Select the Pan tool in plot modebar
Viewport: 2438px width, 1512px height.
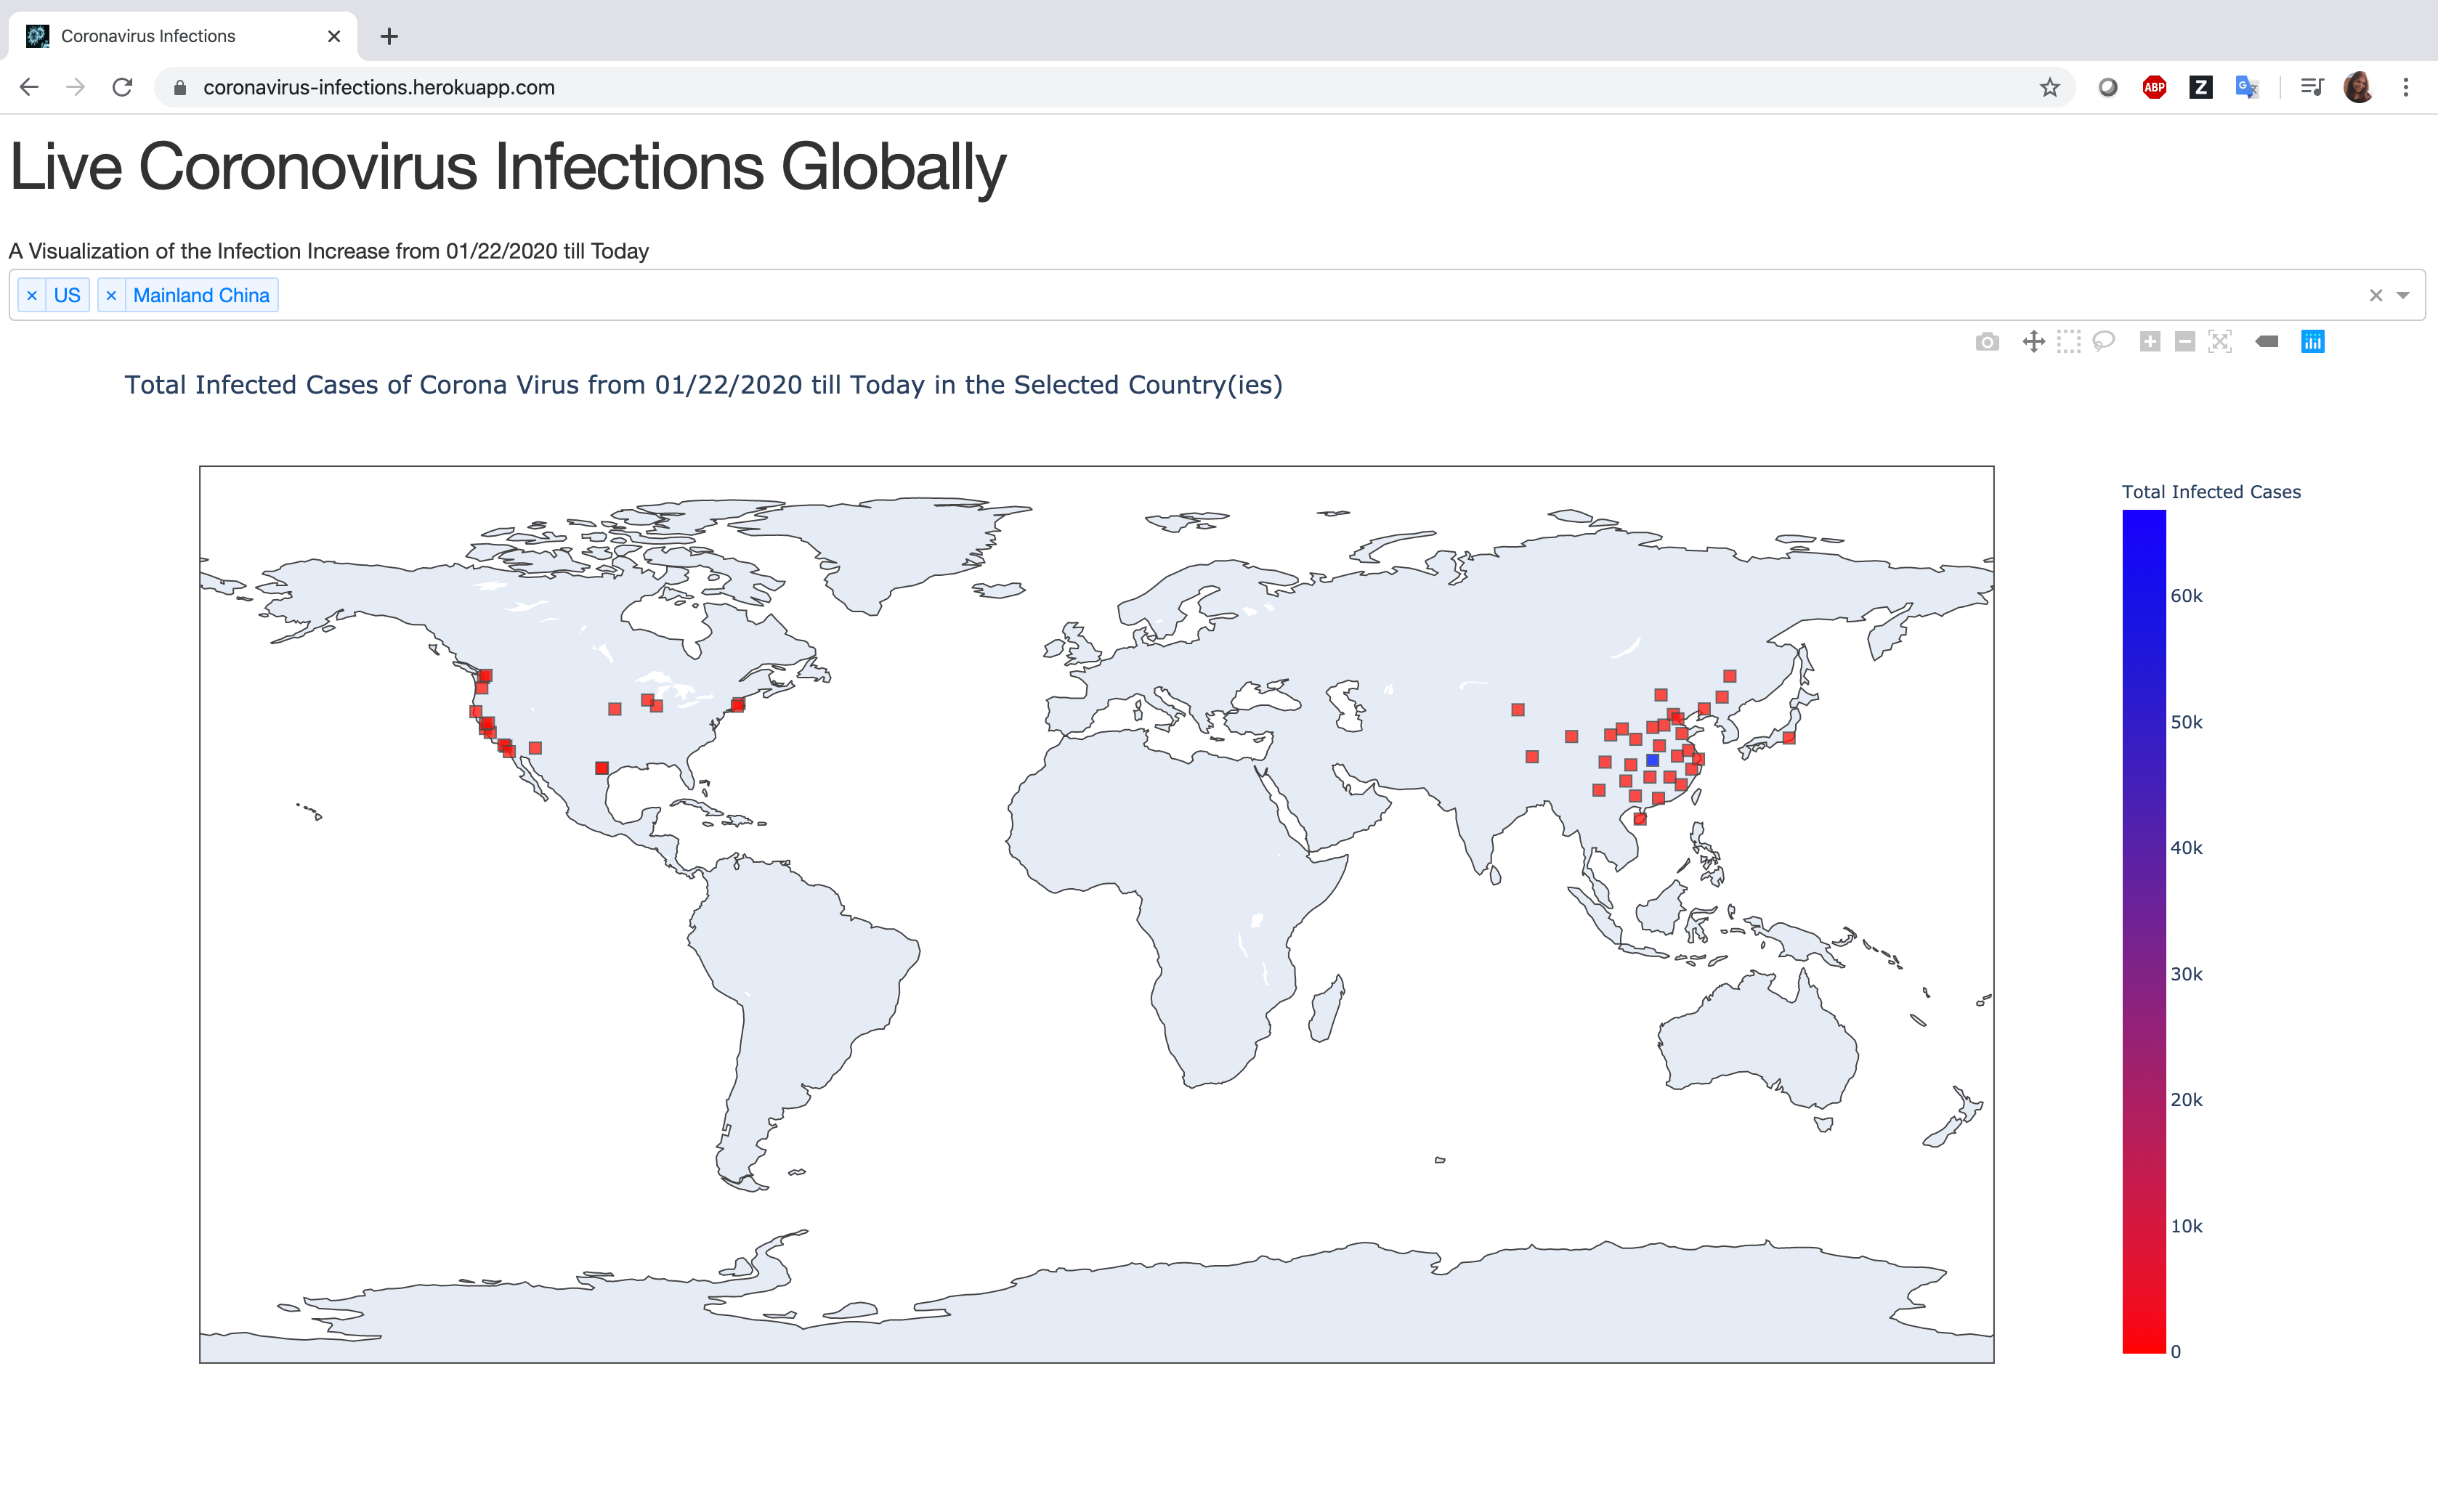2033,342
